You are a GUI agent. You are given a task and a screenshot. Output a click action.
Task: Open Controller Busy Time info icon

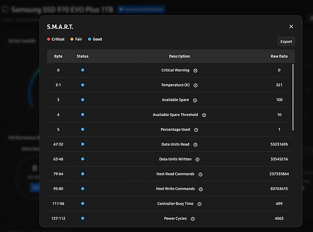click(x=199, y=204)
